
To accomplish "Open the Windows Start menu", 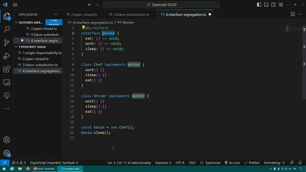I will (x=4, y=169).
